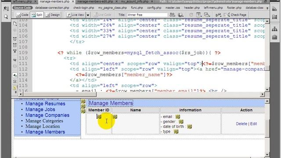
Task: Switch to Code view
Action: point(22,15)
